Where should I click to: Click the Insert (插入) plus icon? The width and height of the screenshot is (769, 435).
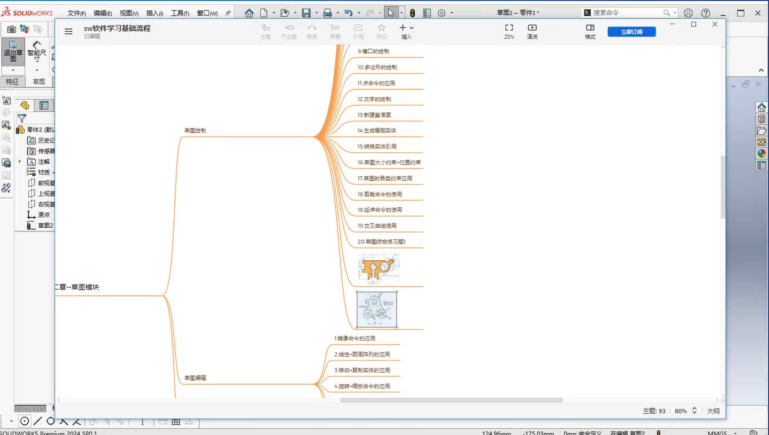click(403, 28)
